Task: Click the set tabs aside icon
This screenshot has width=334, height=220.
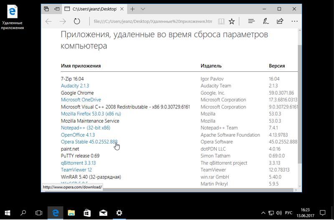Action: point(57,9)
